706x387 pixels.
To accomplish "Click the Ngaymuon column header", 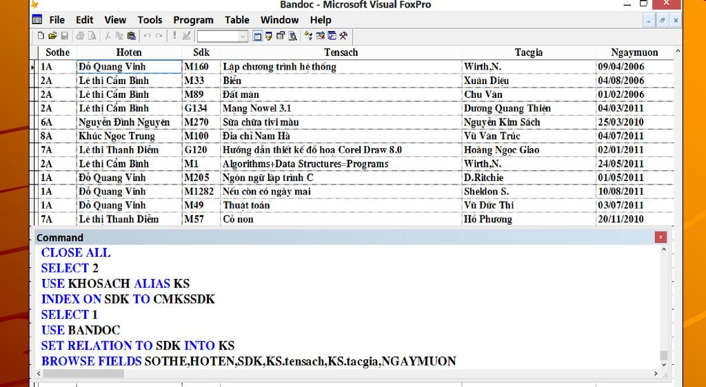I will [x=634, y=52].
